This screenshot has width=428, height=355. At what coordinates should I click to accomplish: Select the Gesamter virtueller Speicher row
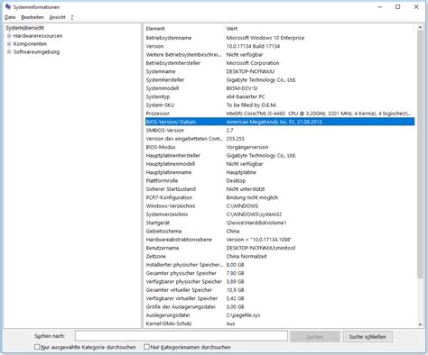(x=280, y=290)
